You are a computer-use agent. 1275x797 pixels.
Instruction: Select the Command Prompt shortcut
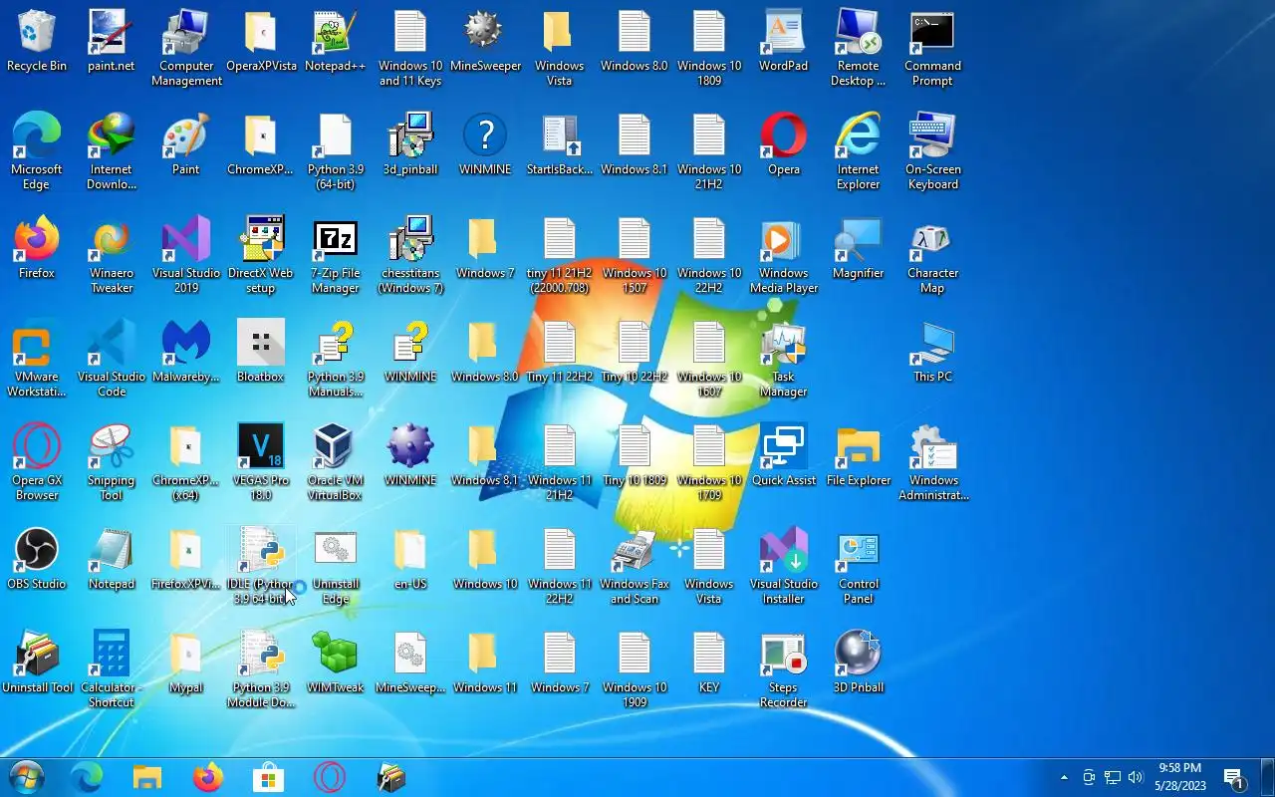point(933,49)
